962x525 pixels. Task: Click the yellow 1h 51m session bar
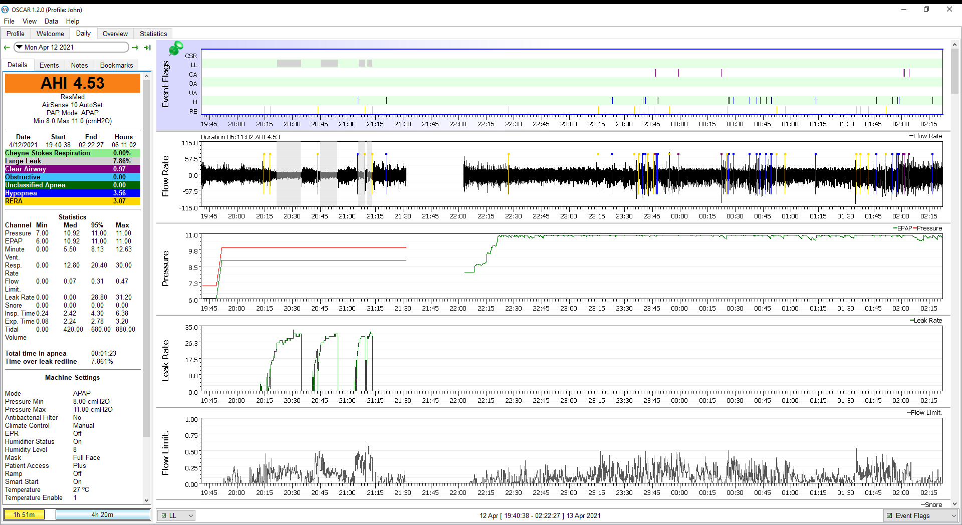24,514
